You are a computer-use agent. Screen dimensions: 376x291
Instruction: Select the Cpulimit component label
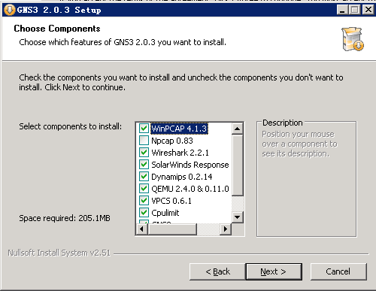pos(165,213)
